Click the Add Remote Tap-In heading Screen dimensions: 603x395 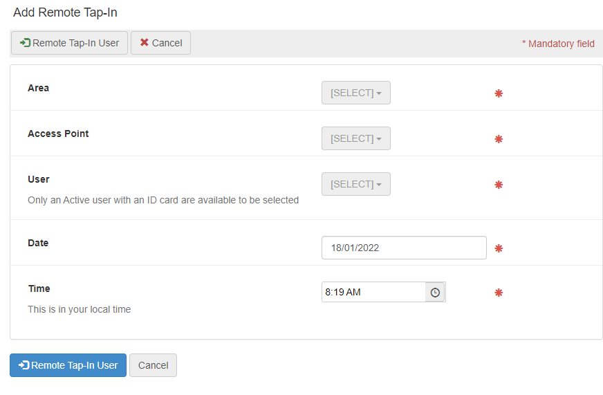point(65,12)
